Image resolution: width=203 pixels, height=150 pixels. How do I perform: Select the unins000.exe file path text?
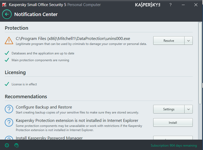[73, 39]
